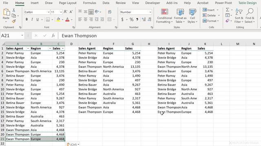Click the Increase Indent icon
Image resolution: width=261 pixels, height=146 pixels.
(x=102, y=19)
